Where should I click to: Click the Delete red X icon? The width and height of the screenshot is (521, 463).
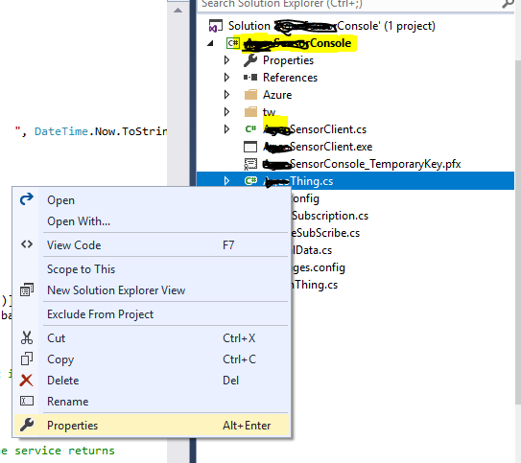click(26, 381)
